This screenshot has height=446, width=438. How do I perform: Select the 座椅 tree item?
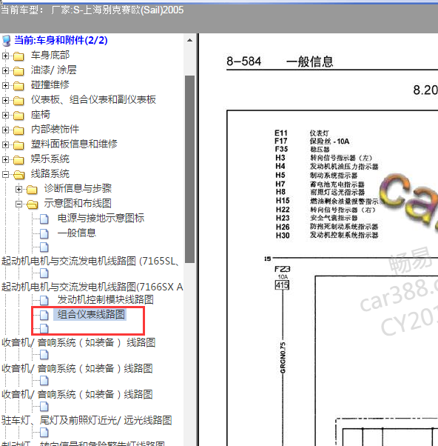[x=41, y=114]
